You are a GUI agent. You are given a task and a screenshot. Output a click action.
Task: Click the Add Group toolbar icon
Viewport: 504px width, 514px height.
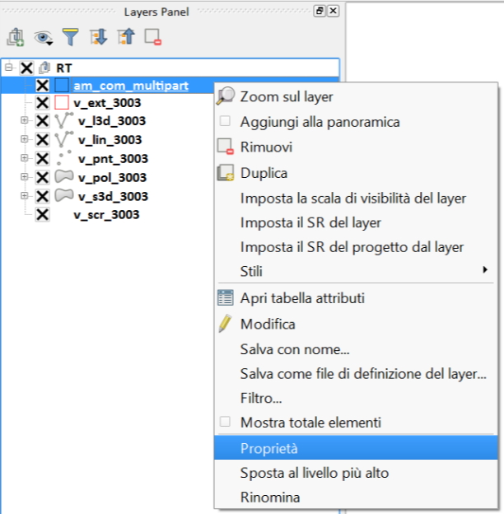point(15,37)
